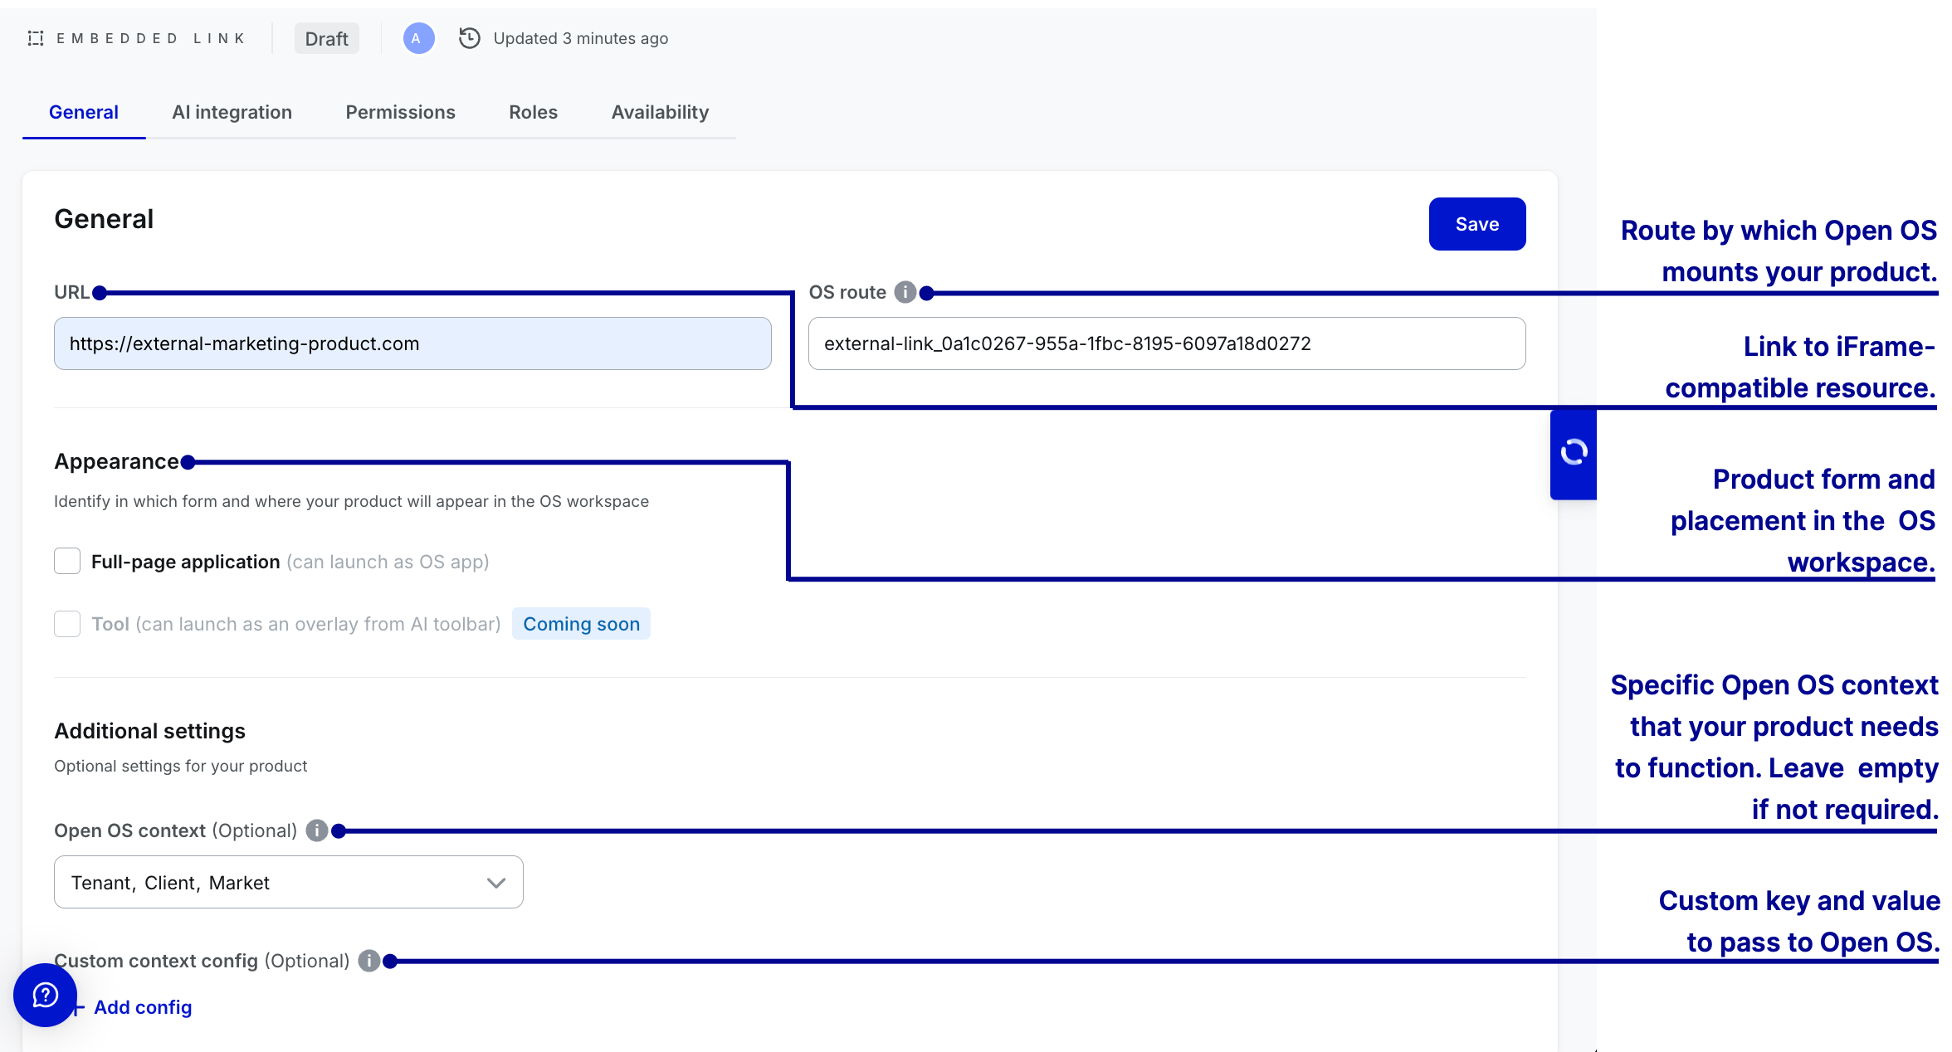Click the Custom context config info icon
Screen dimensions: 1952x1052
tap(368, 961)
